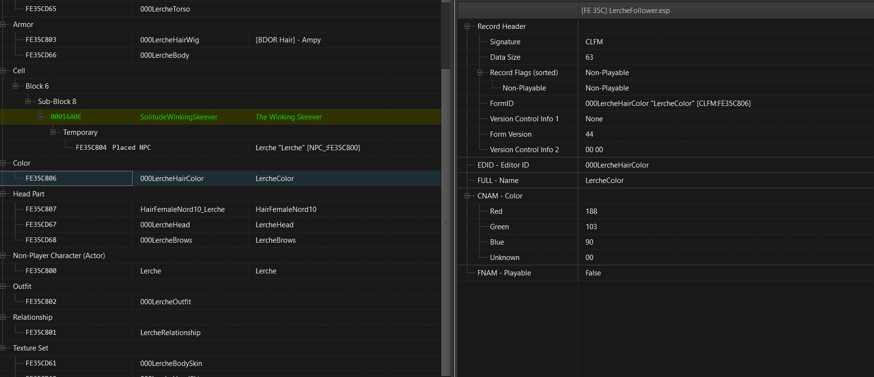This screenshot has height=377, width=874.
Task: Click the LercheBrows name cell
Action: point(275,240)
